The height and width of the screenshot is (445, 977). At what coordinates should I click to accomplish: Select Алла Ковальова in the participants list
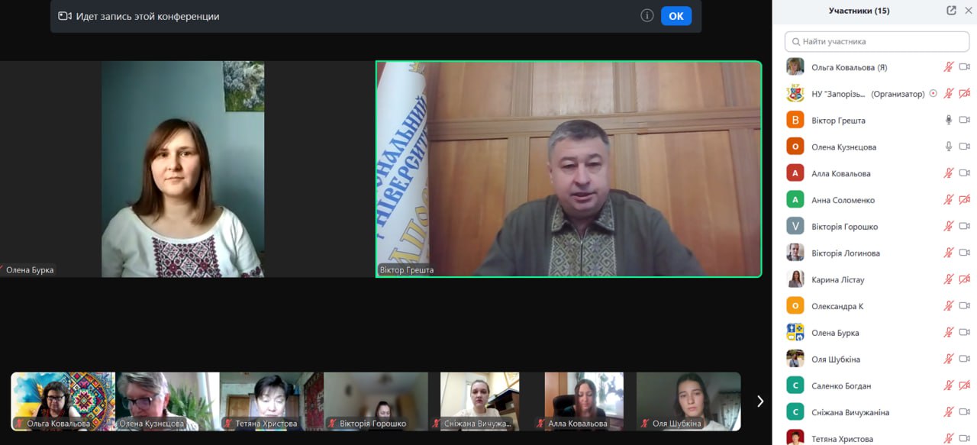[x=840, y=173]
